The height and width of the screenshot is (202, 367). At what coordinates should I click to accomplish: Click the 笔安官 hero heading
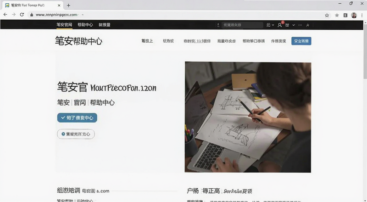tap(72, 87)
